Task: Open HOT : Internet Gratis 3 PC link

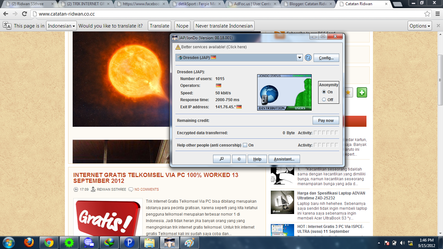Action: [x=330, y=229]
